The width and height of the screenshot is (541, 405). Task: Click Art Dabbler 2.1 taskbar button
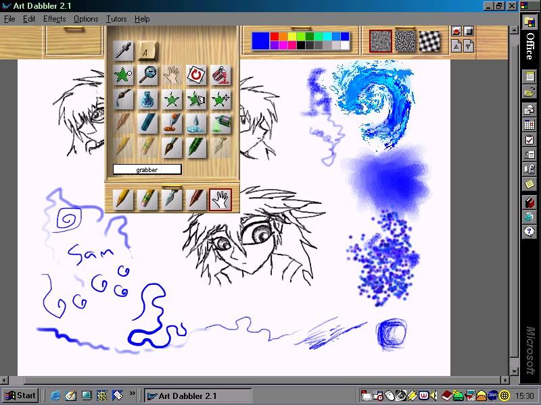coord(197,396)
